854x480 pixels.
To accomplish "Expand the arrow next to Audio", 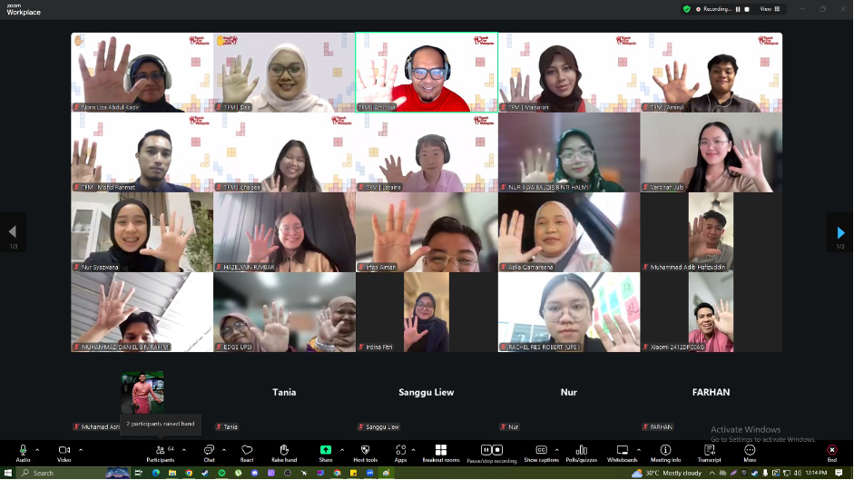I will pyautogui.click(x=37, y=449).
